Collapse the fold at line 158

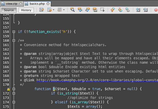coord(14,32)
